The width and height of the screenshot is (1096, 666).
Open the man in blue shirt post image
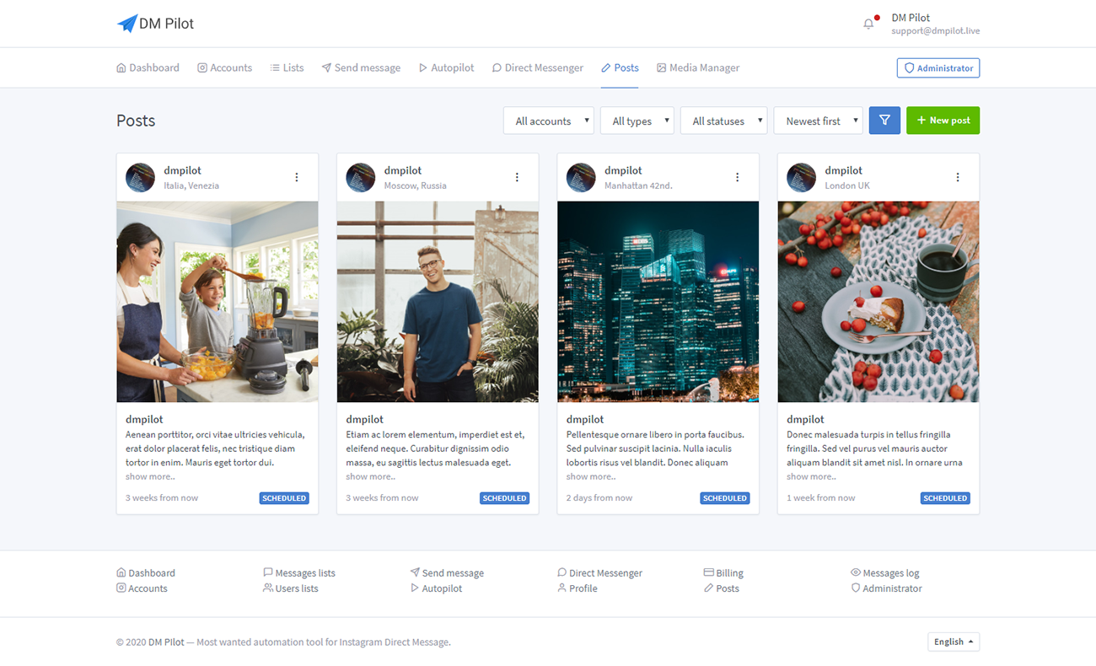tap(438, 302)
